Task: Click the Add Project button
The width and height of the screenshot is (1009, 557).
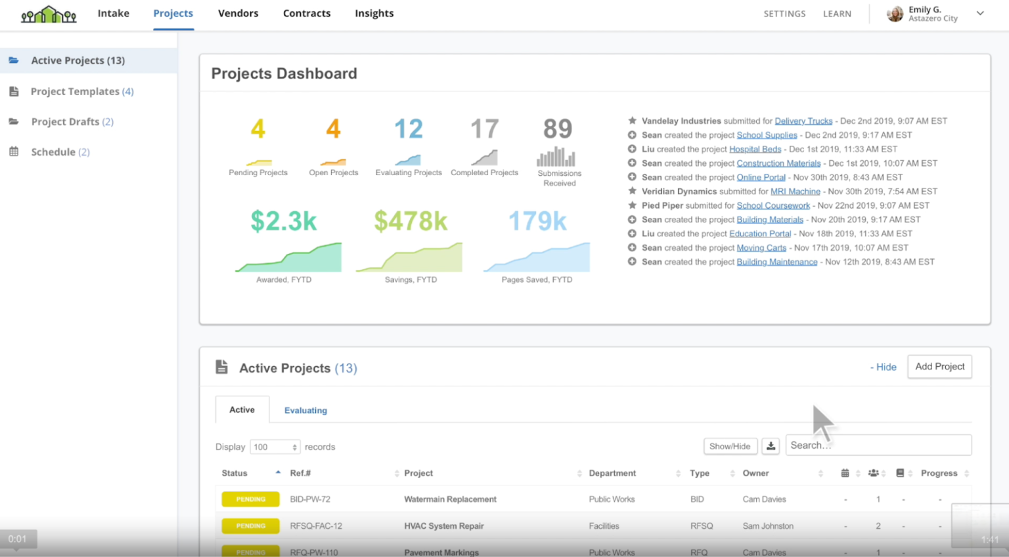Action: [x=939, y=367]
